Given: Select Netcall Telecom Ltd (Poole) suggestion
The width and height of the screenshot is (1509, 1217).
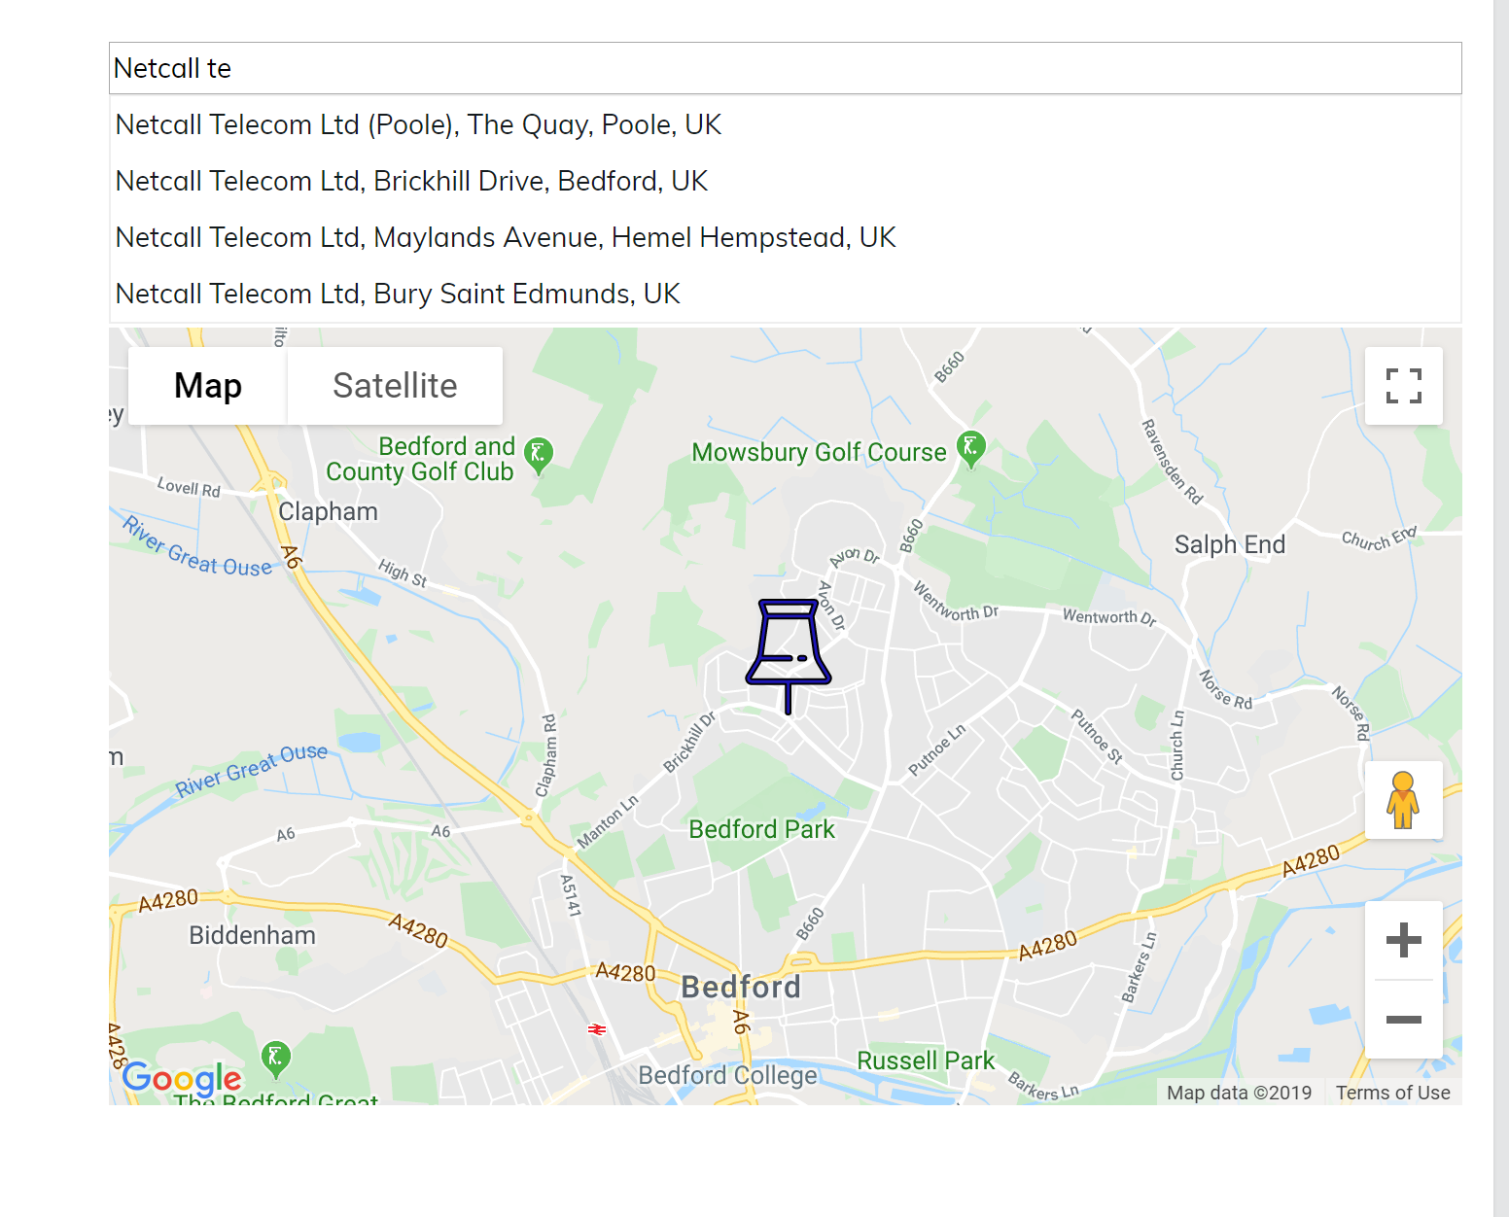Looking at the screenshot, I should (x=418, y=124).
